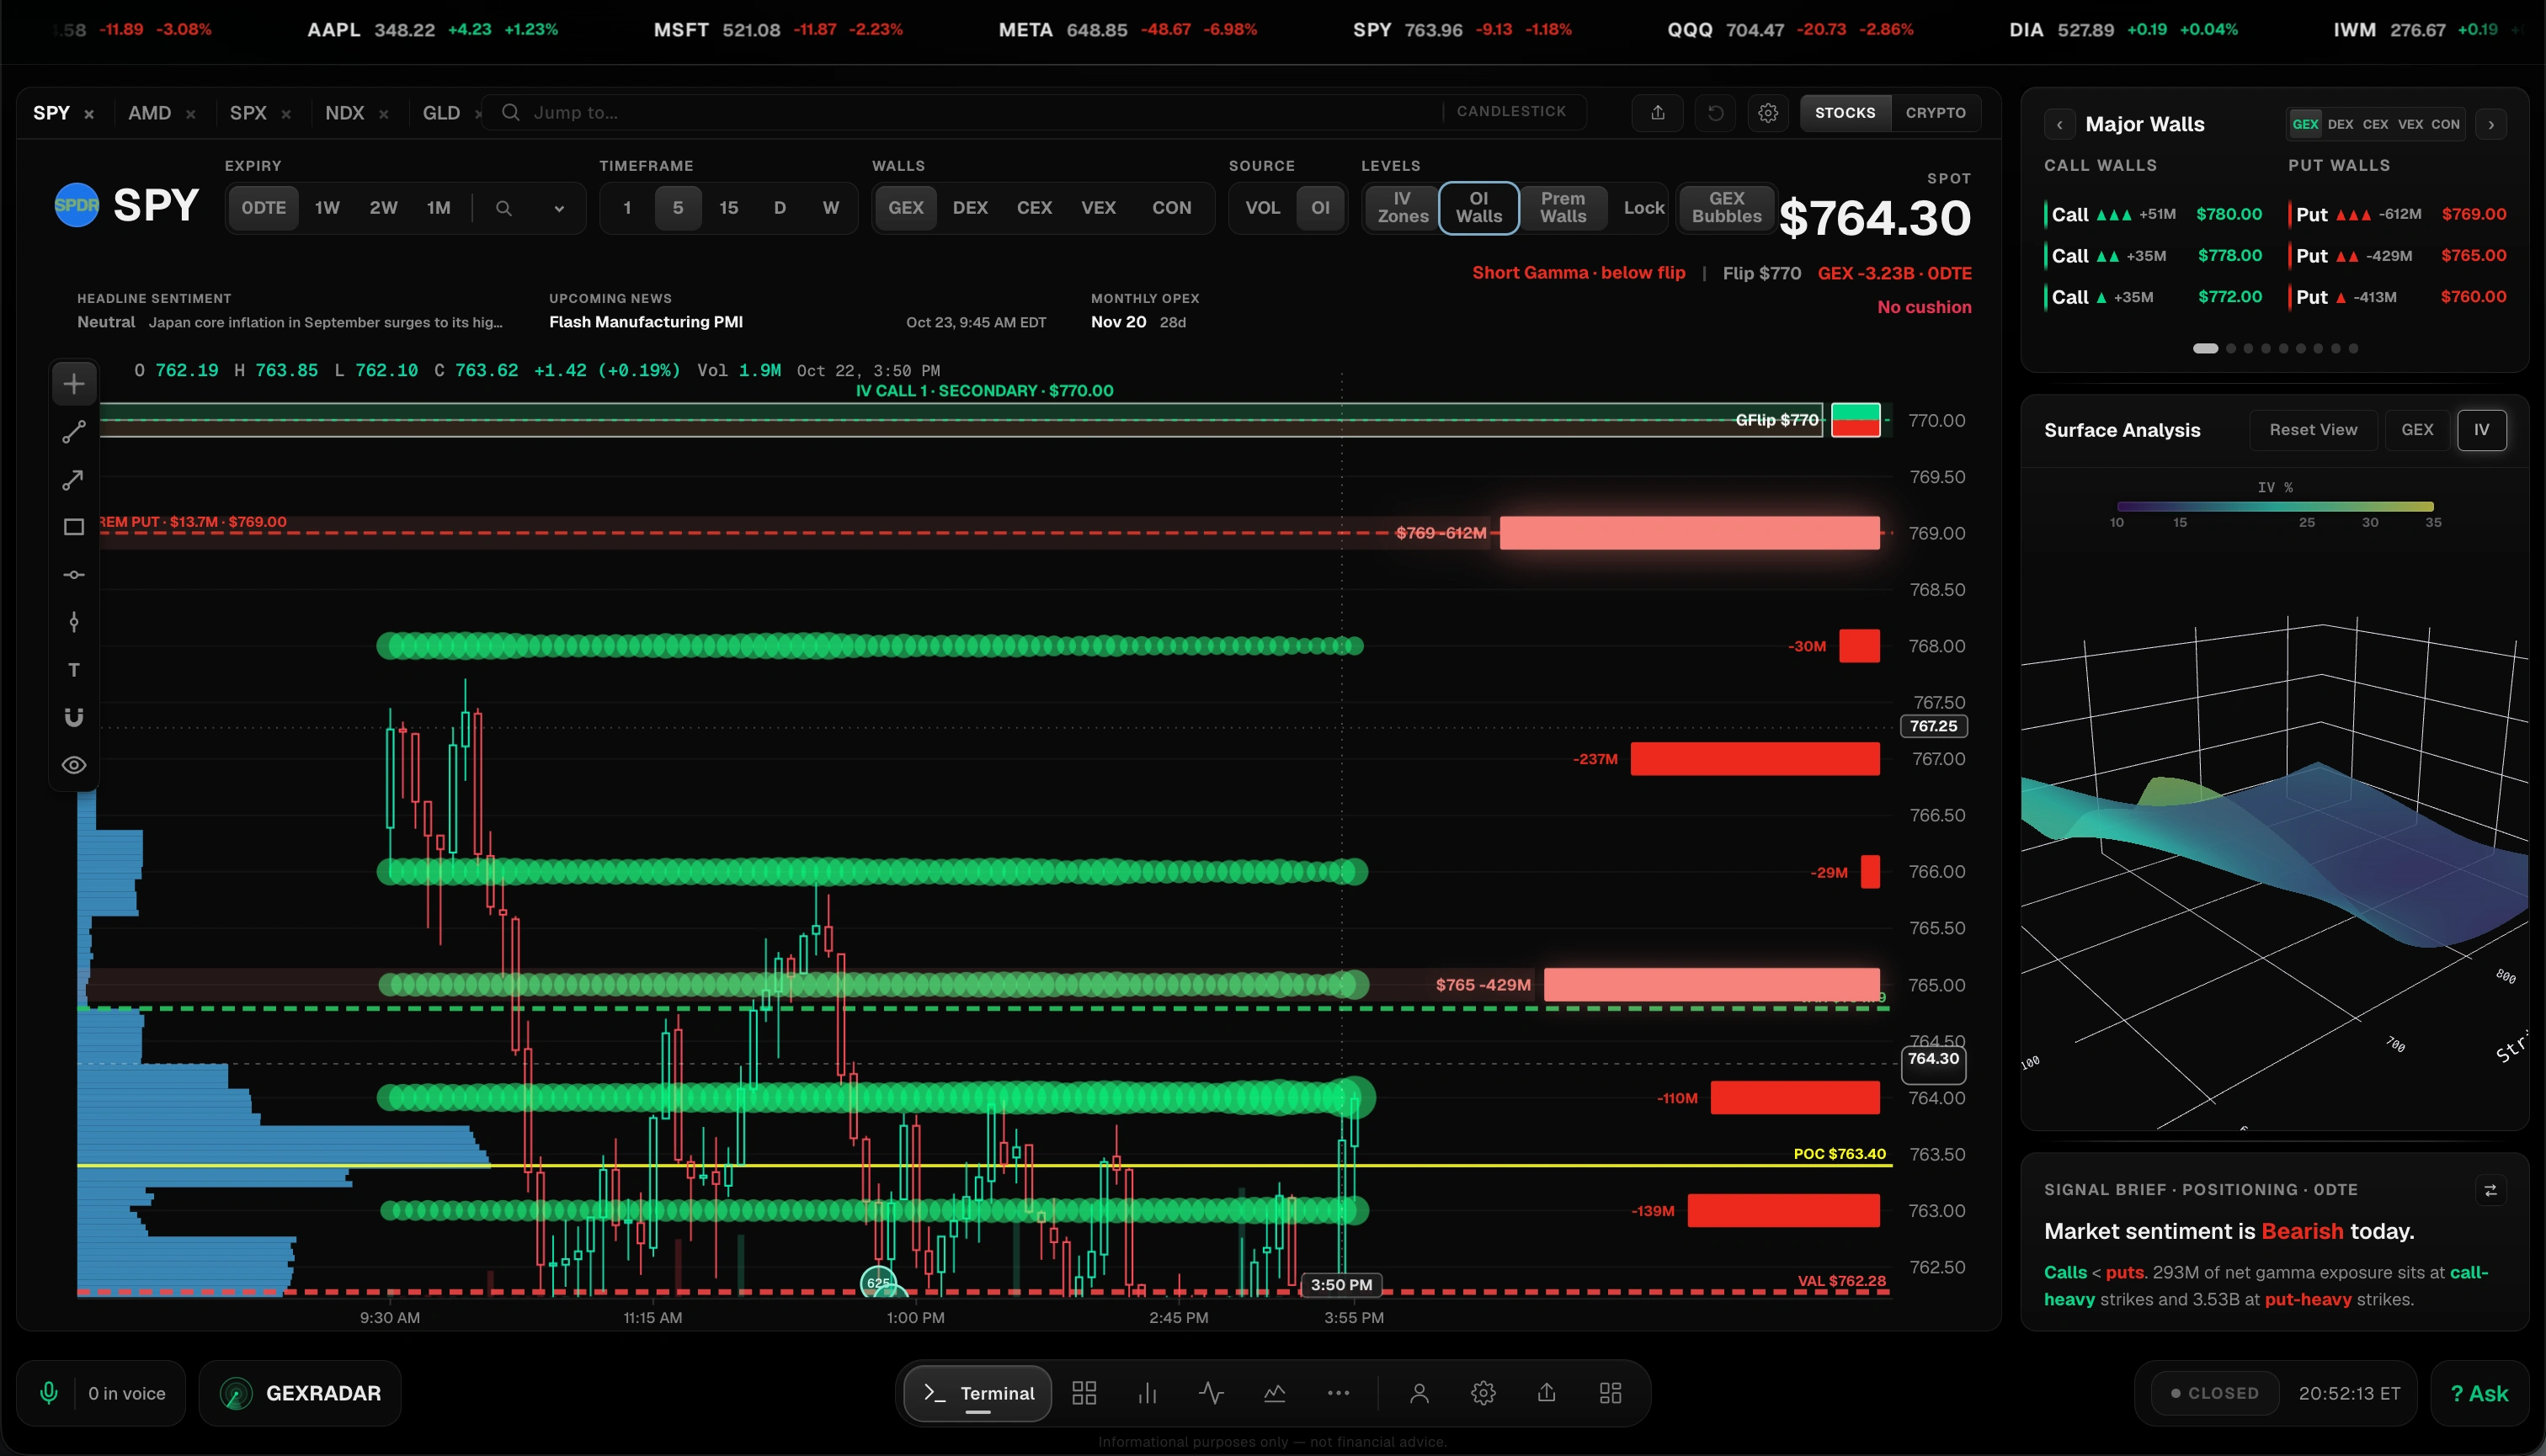Toggle the Lock levels option

[1643, 208]
